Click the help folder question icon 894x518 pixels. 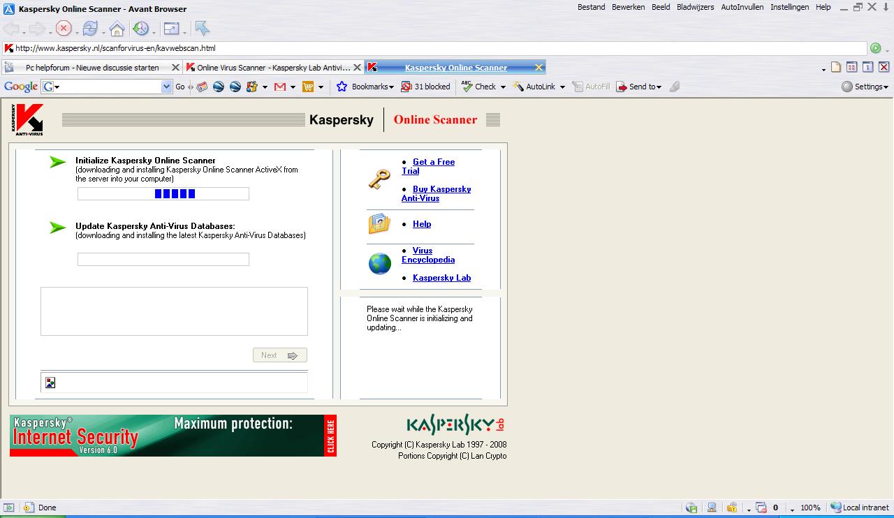pyautogui.click(x=379, y=223)
